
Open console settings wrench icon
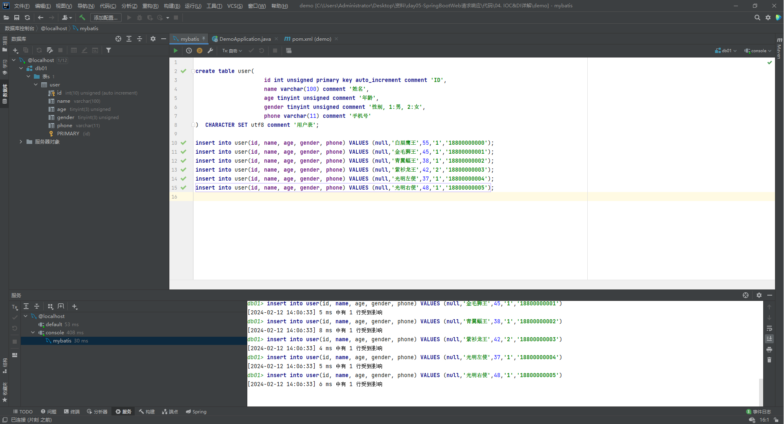[210, 51]
